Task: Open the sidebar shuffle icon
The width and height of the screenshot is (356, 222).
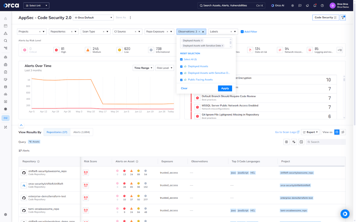Action: [x=6, y=127]
